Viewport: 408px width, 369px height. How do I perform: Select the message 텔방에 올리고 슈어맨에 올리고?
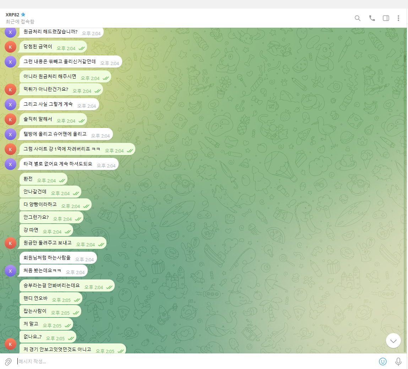coord(55,134)
